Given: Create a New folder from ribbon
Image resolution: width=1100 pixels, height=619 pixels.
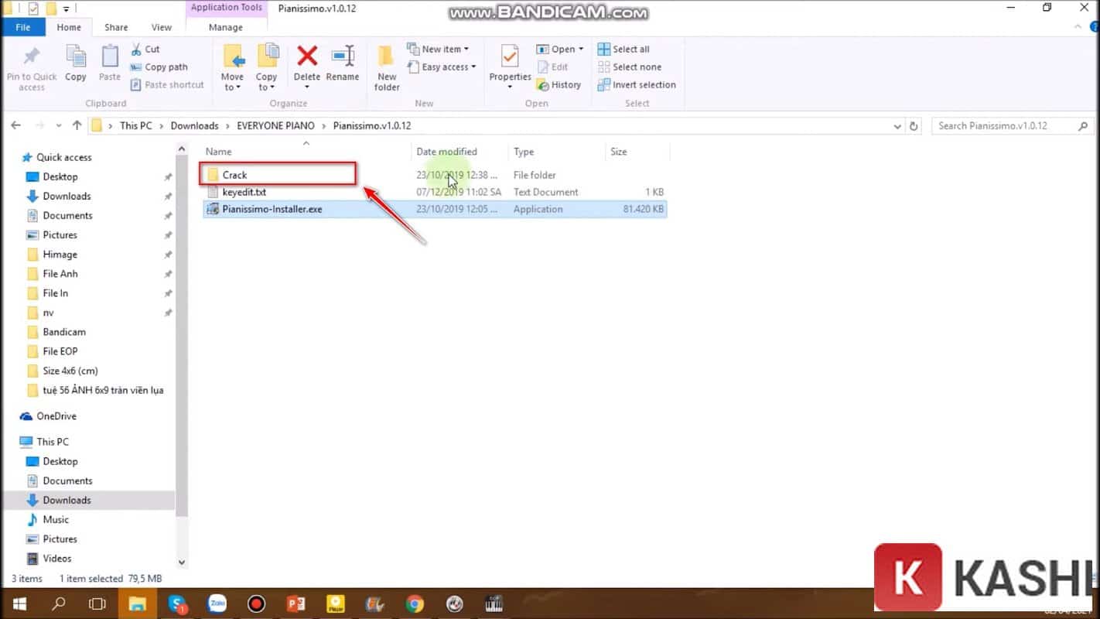Looking at the screenshot, I should coord(387,67).
